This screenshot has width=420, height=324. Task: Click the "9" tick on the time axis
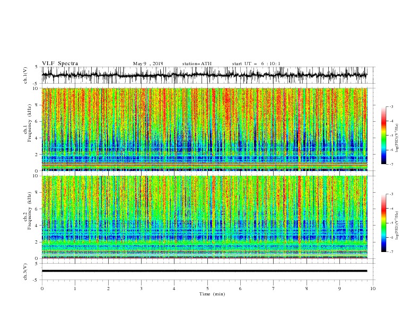[x=339, y=289]
